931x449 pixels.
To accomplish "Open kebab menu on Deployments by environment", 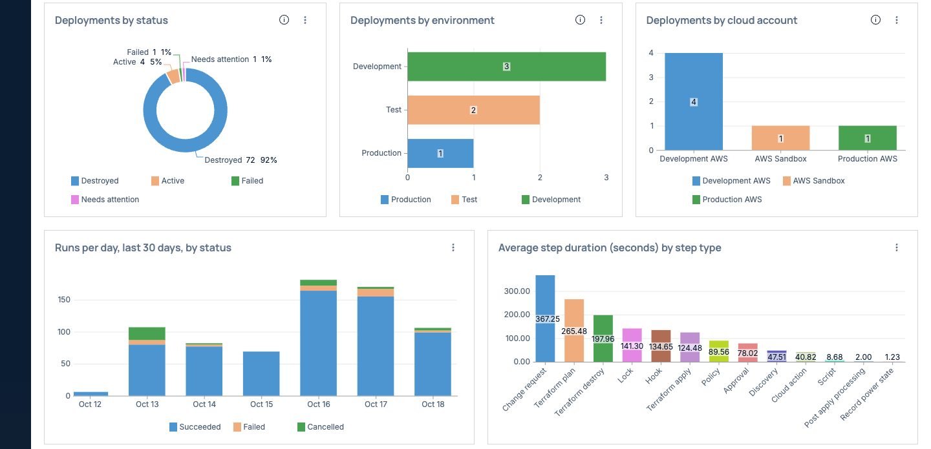I will point(601,20).
